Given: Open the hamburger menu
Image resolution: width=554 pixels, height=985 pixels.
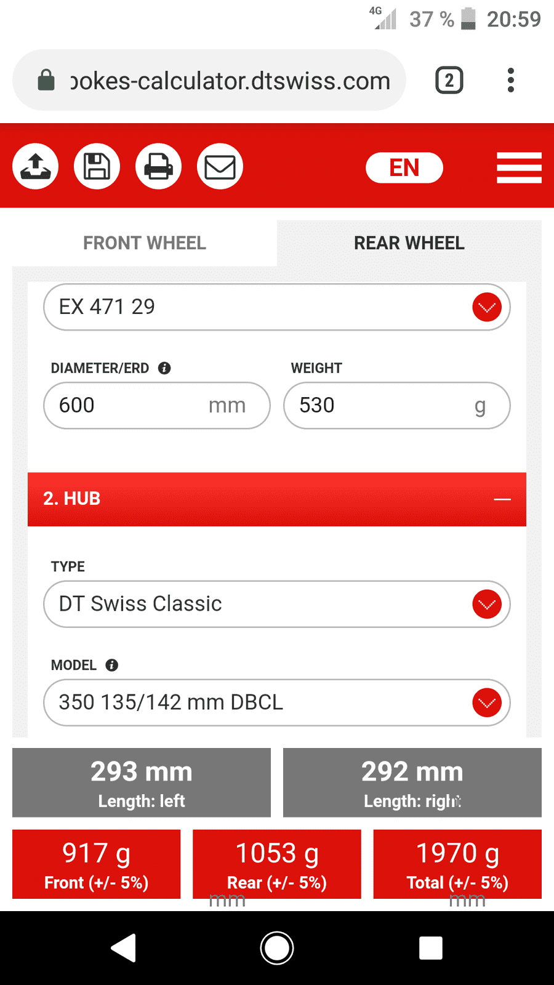Looking at the screenshot, I should [x=519, y=167].
